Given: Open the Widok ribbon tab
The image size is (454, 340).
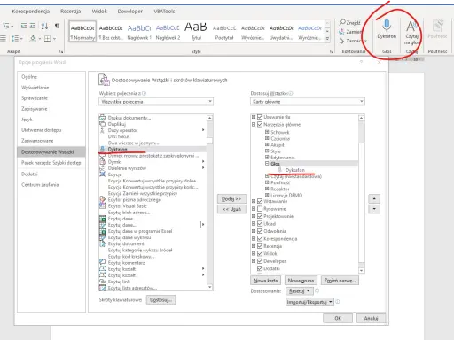Looking at the screenshot, I should 99,12.
